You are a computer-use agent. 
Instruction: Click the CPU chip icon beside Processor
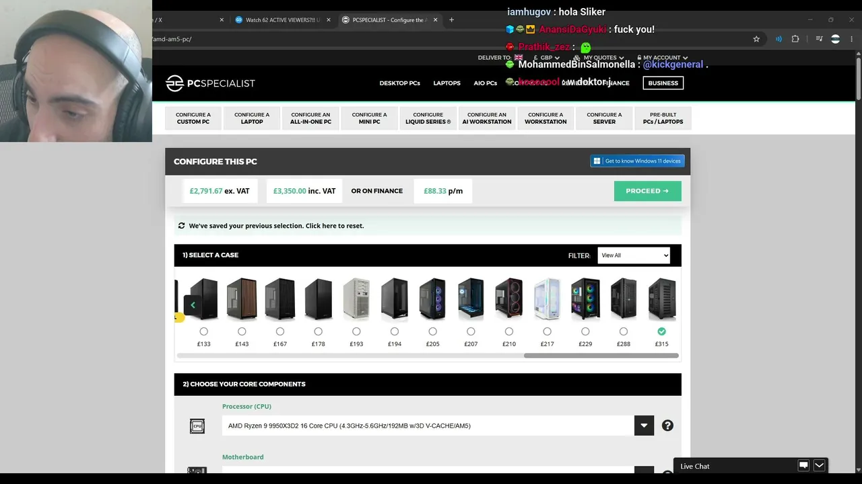(197, 426)
